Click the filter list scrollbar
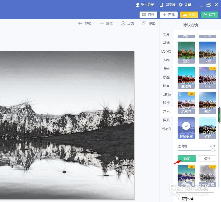The height and width of the screenshot is (202, 221). tap(219, 115)
